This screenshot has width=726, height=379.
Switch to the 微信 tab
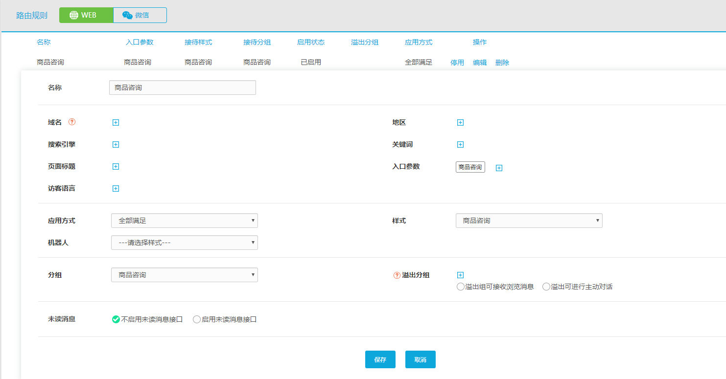[140, 15]
